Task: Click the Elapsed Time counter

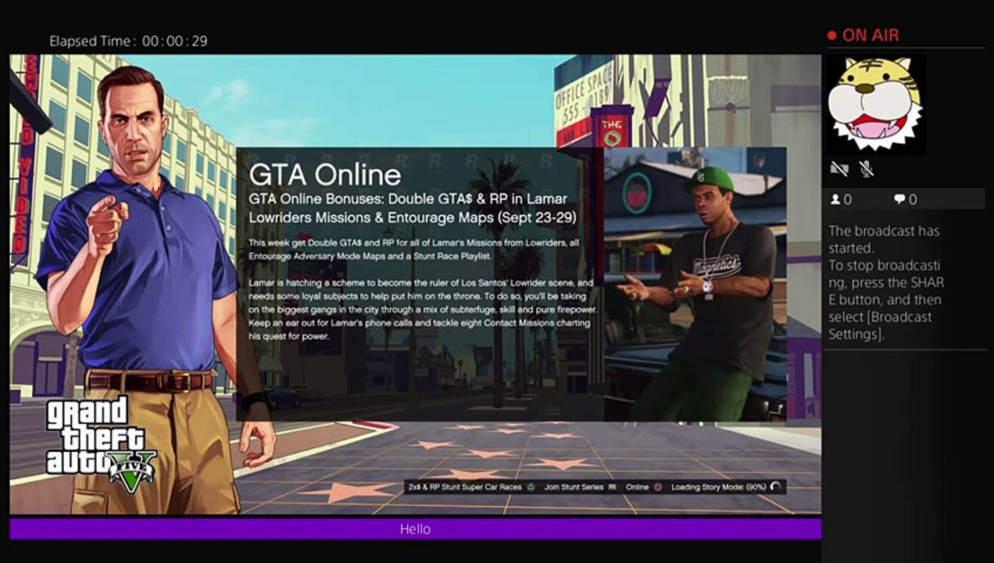Action: pos(129,41)
